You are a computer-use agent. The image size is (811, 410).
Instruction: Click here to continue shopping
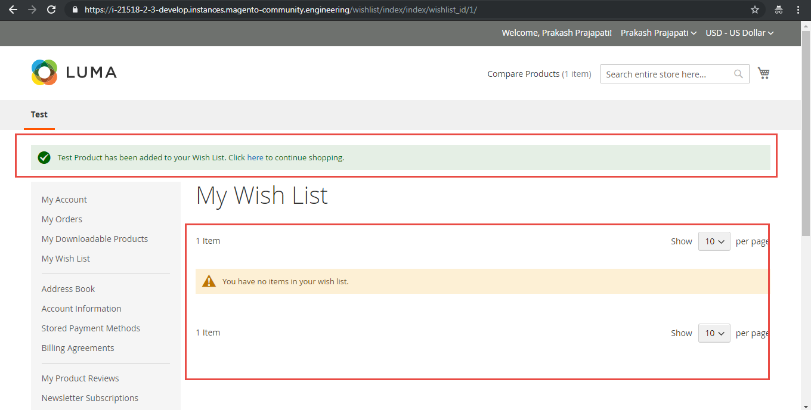(x=255, y=157)
